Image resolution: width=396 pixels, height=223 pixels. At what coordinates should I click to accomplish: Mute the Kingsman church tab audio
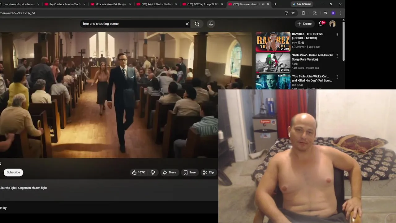coord(263,4)
